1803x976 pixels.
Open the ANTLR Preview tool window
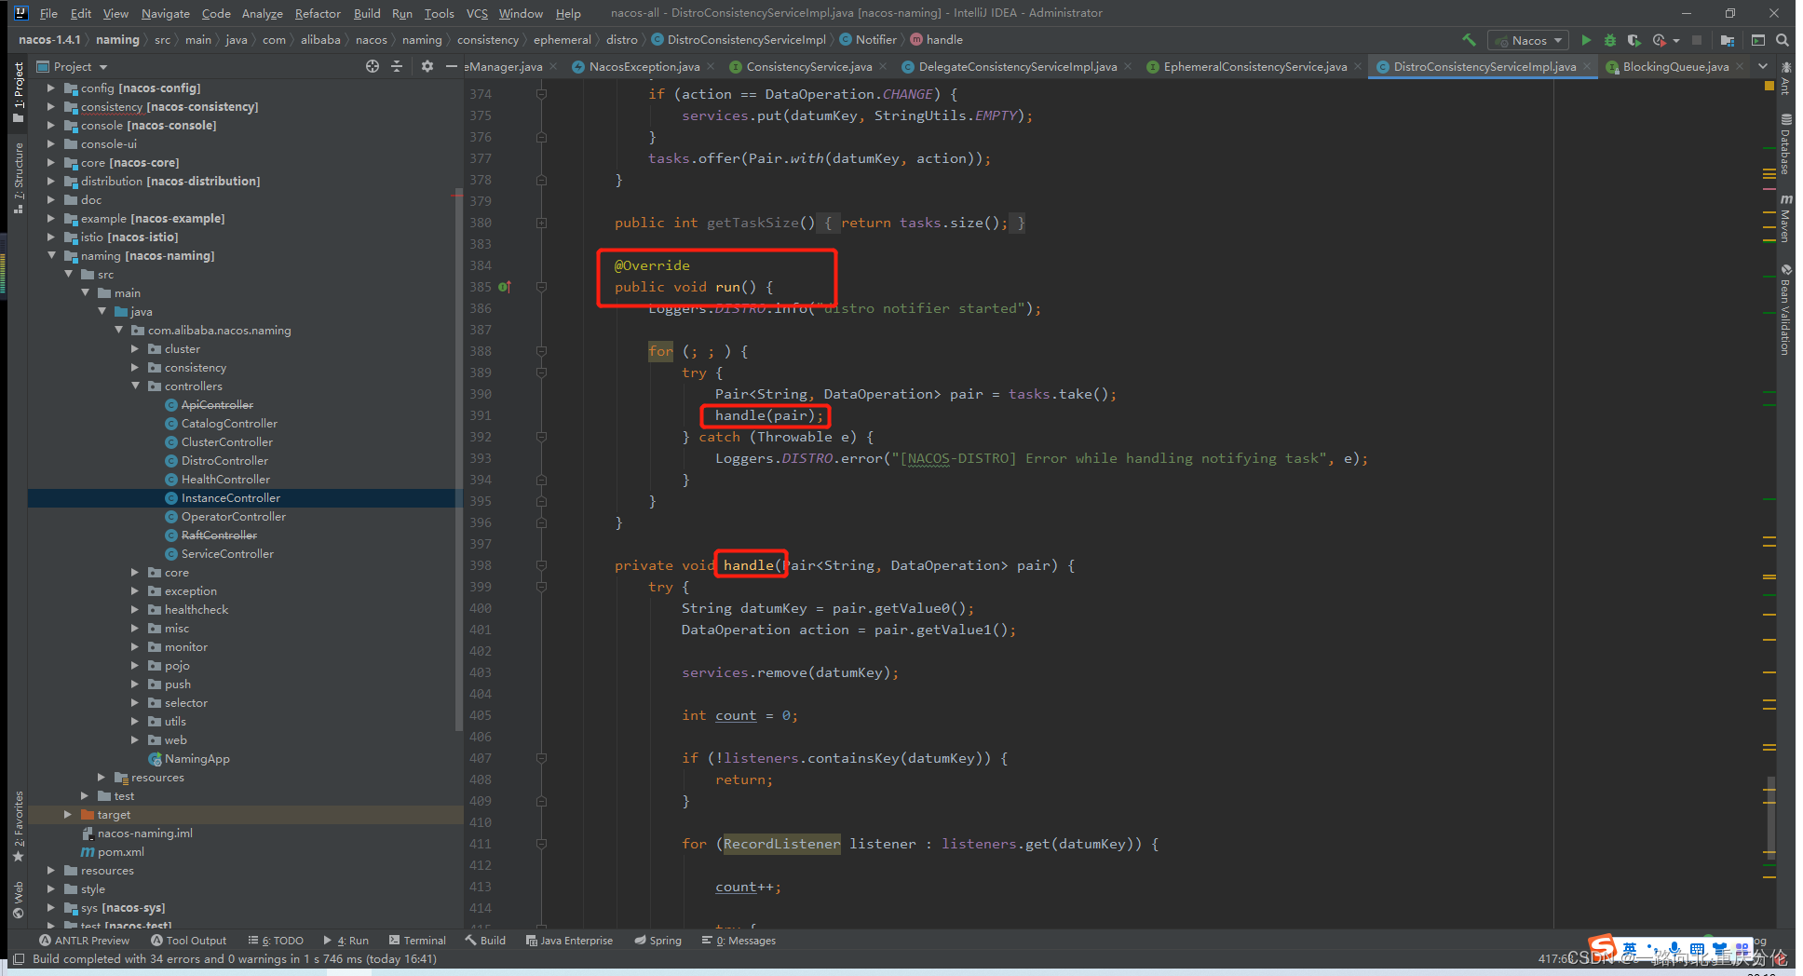pyautogui.click(x=84, y=941)
